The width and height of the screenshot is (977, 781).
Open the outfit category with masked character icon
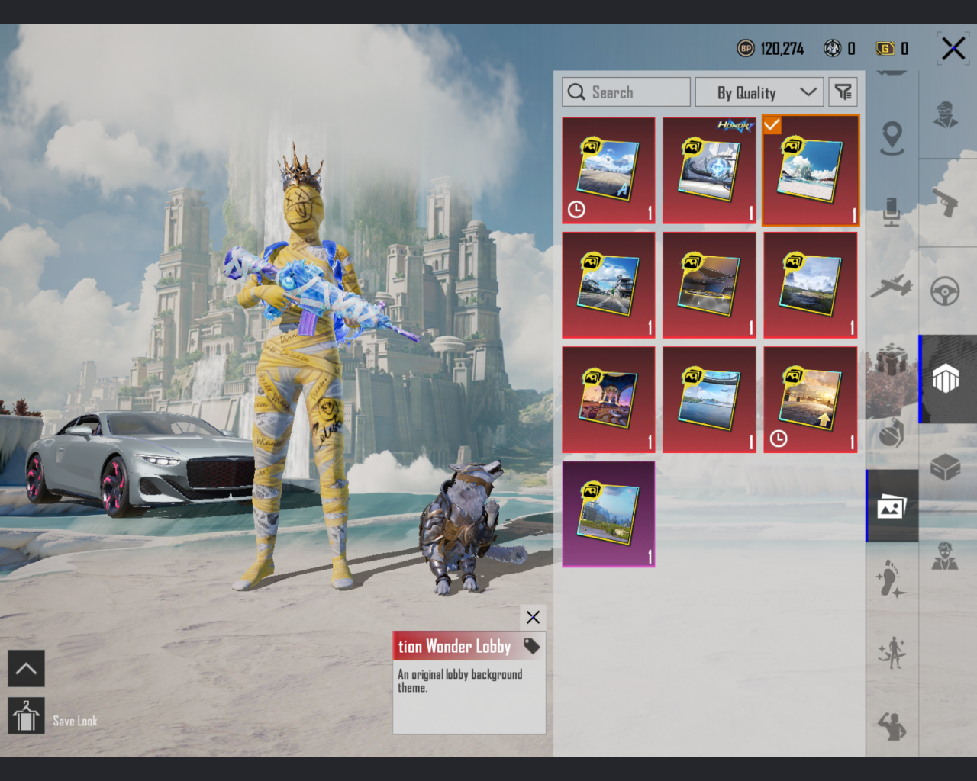pos(946,116)
